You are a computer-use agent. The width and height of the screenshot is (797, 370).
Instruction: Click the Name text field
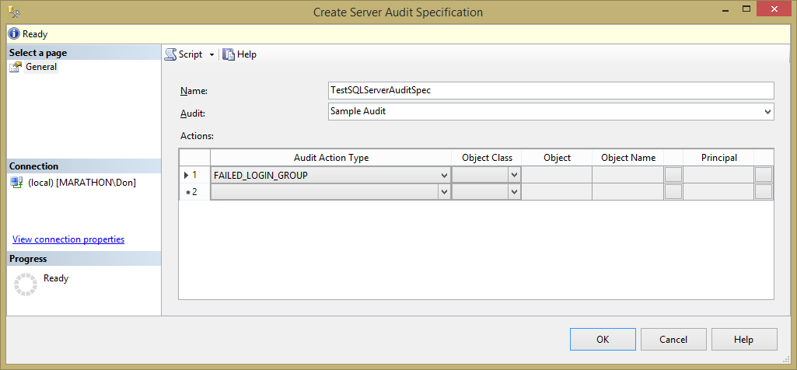tap(551, 90)
